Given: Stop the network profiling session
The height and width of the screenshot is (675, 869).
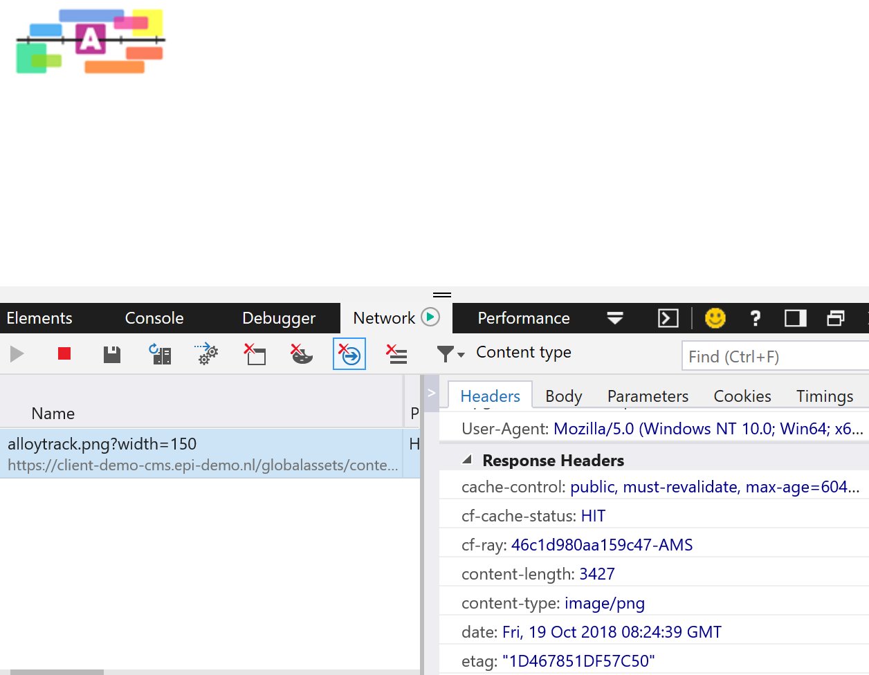Looking at the screenshot, I should click(x=64, y=354).
